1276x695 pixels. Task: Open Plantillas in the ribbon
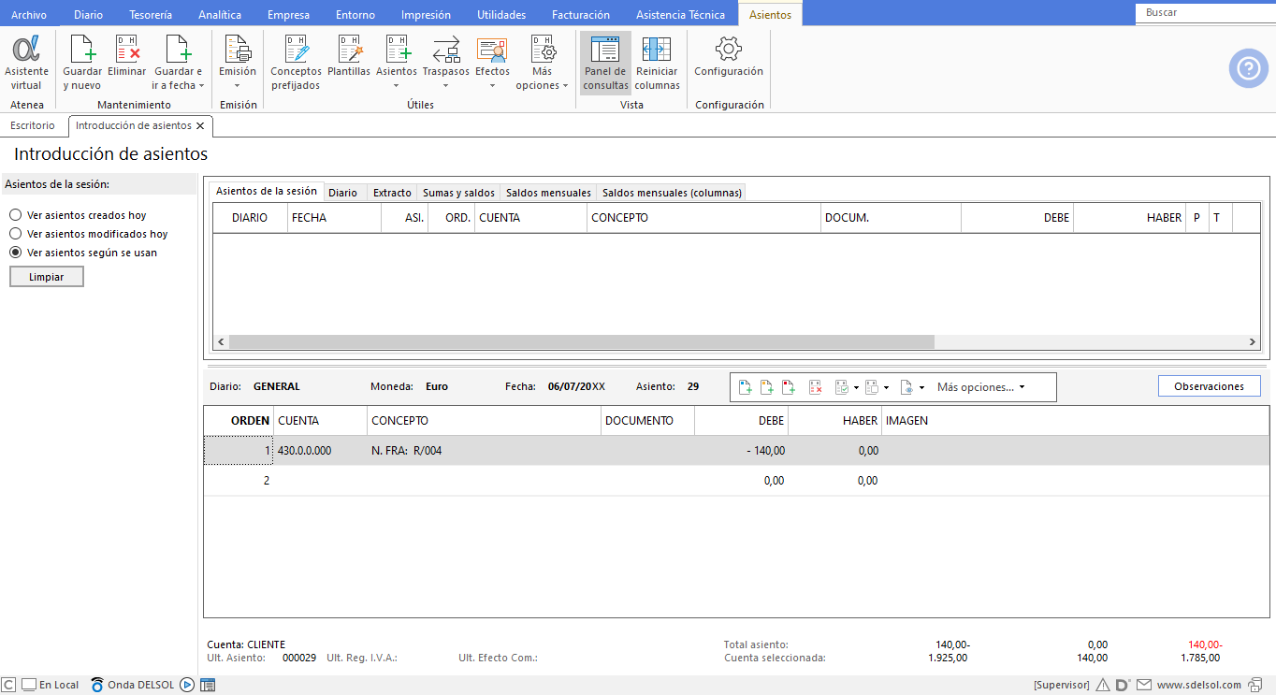[349, 56]
